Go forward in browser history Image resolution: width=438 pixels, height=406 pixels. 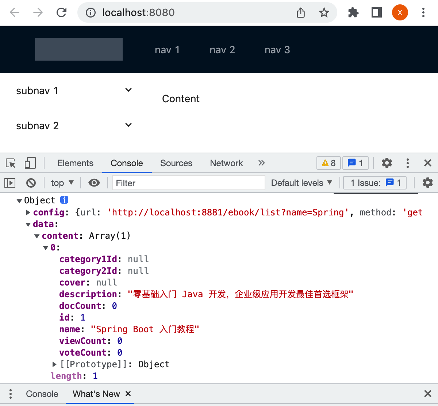point(38,13)
